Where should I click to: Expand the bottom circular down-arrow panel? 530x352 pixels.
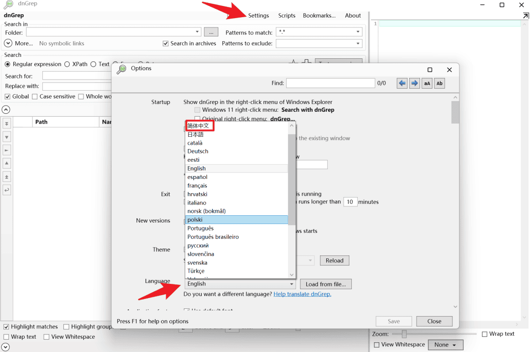pyautogui.click(x=5, y=347)
